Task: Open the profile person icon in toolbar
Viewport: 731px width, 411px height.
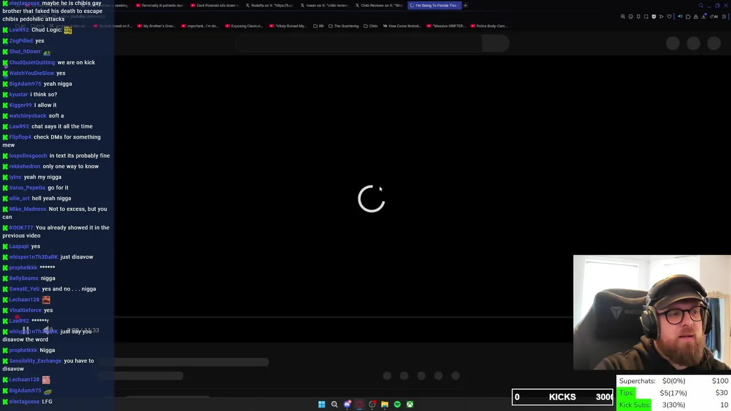Action: pyautogui.click(x=696, y=17)
